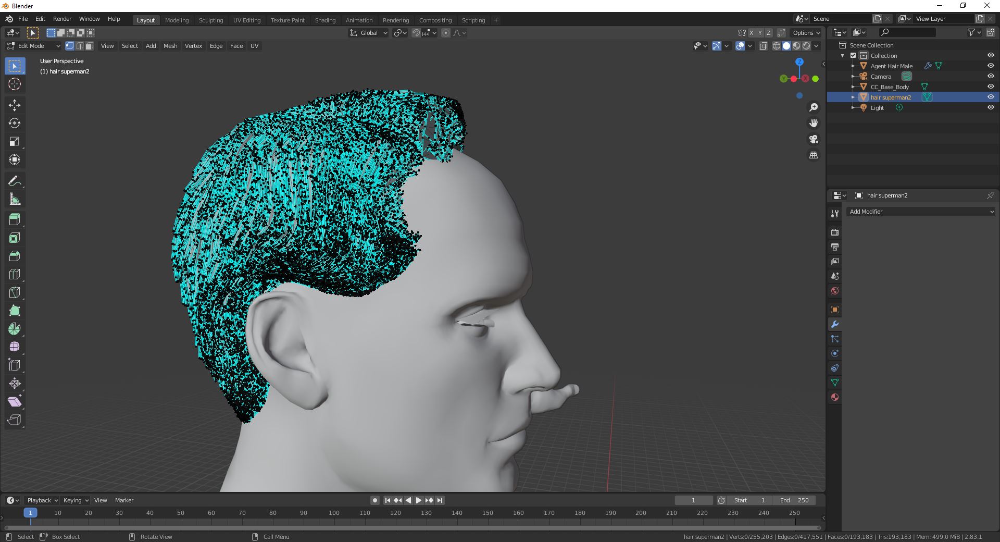
Task: Pick the Annotate pencil tool
Action: pyautogui.click(x=15, y=181)
